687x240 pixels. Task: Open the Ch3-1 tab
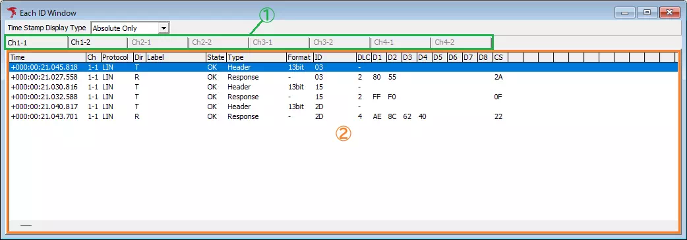coord(279,42)
